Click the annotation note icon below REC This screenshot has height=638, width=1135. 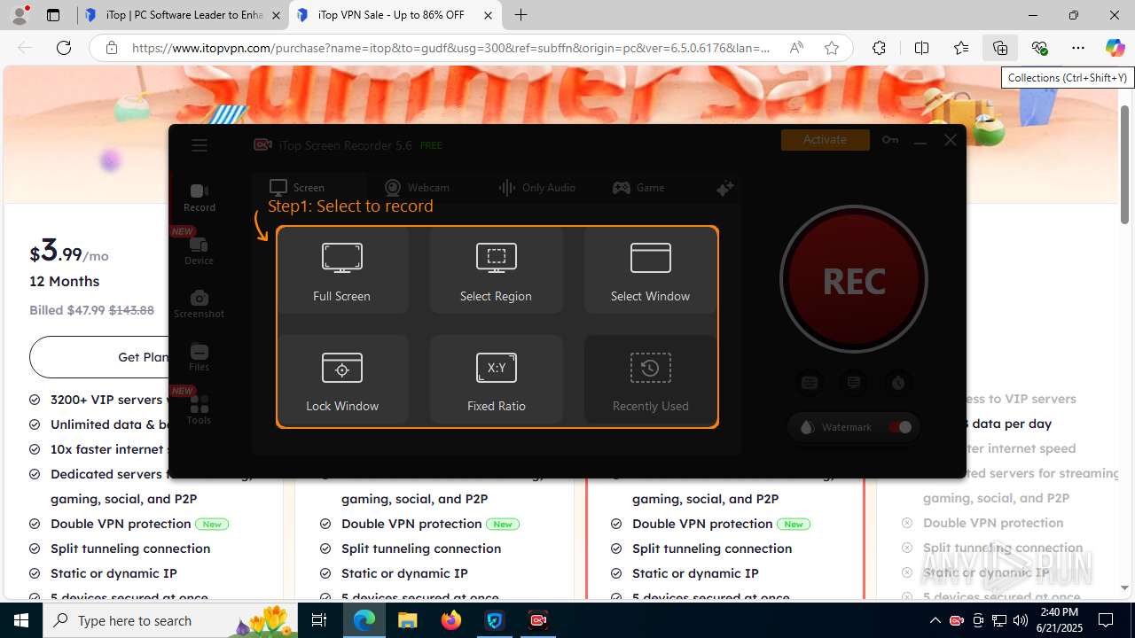(x=854, y=383)
